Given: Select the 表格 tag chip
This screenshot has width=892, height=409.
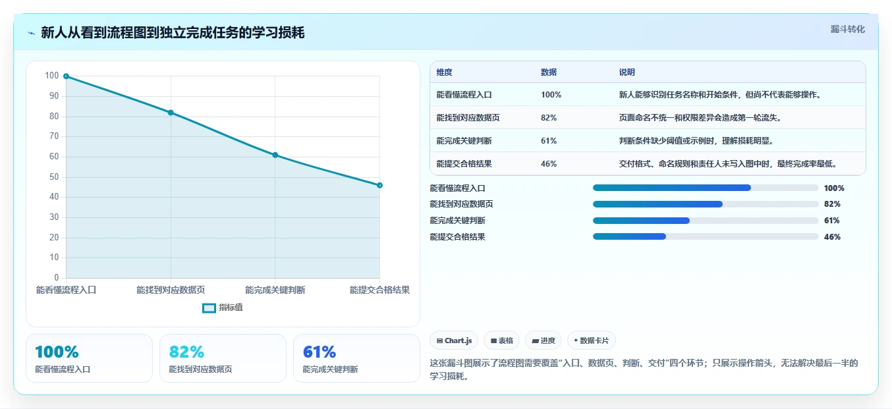Looking at the screenshot, I should 501,341.
